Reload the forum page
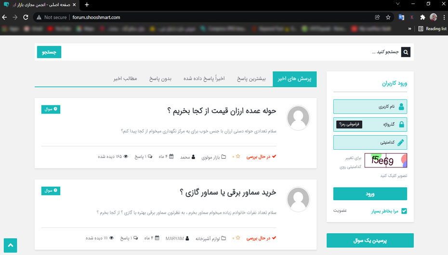448x255 pixels. [x=26, y=17]
